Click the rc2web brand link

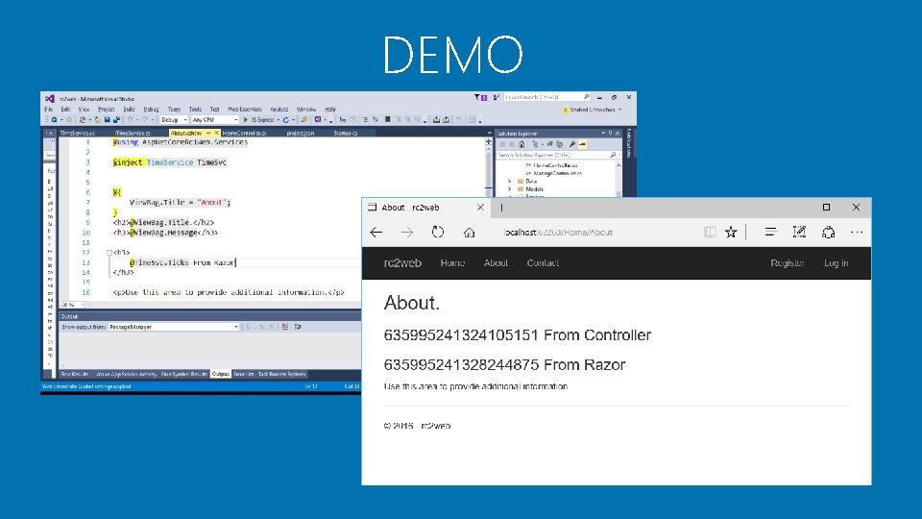402,263
